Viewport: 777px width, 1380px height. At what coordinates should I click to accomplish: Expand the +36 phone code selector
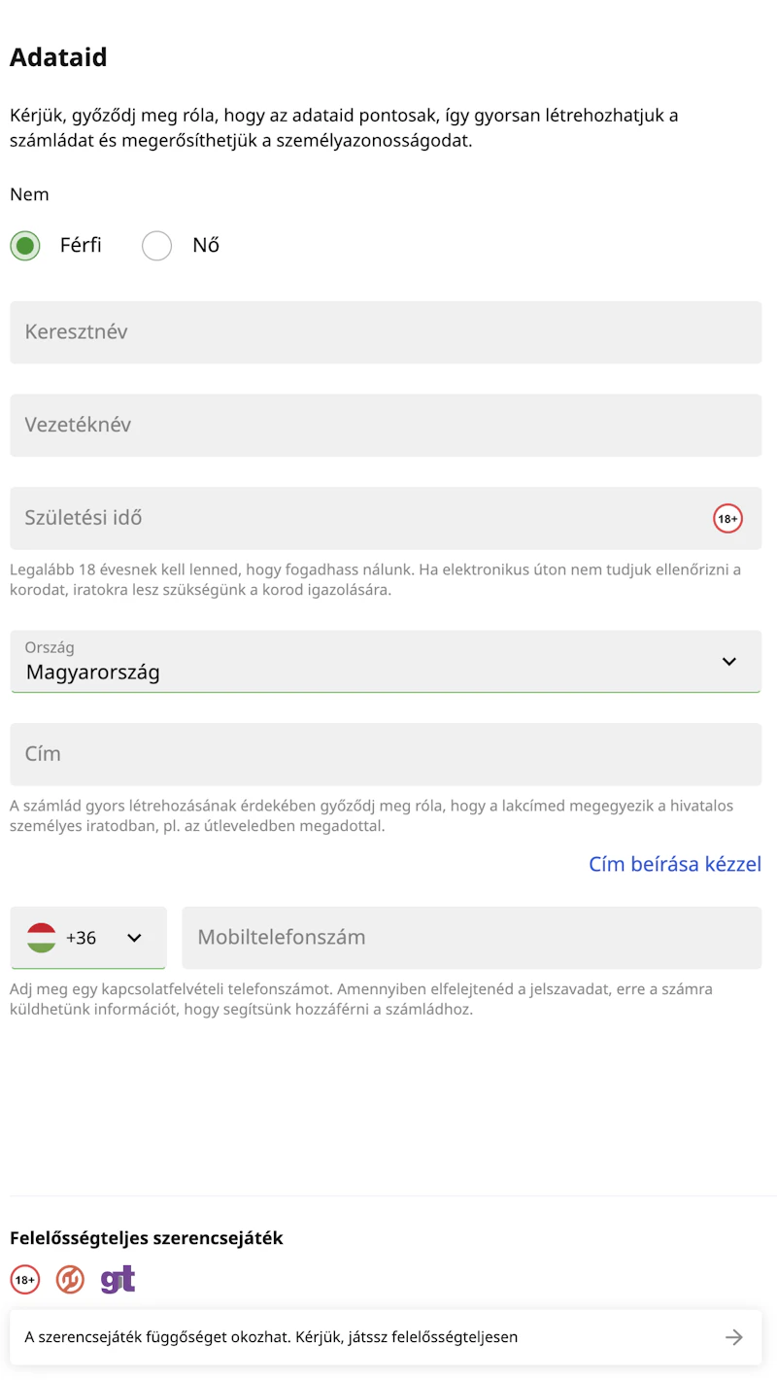coord(88,938)
